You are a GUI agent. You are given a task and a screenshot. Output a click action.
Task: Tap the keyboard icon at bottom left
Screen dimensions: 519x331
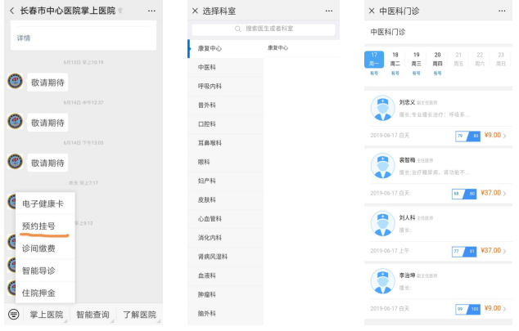click(x=14, y=314)
